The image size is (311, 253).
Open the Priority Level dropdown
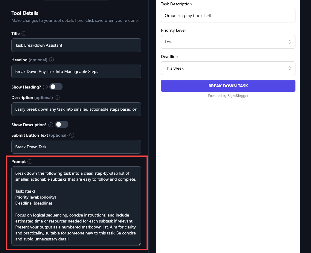[228, 42]
